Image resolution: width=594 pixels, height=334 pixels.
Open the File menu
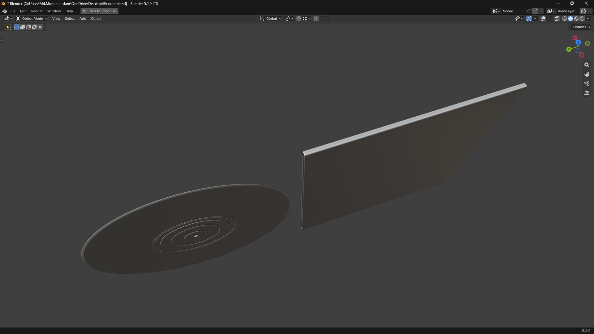click(x=12, y=11)
